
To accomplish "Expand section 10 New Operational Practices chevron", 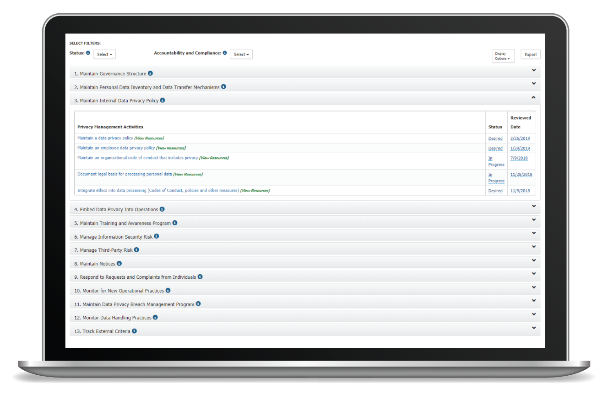I will pyautogui.click(x=534, y=287).
